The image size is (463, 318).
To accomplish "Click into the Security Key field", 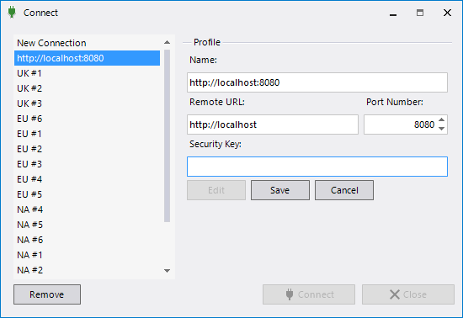I will point(317,167).
